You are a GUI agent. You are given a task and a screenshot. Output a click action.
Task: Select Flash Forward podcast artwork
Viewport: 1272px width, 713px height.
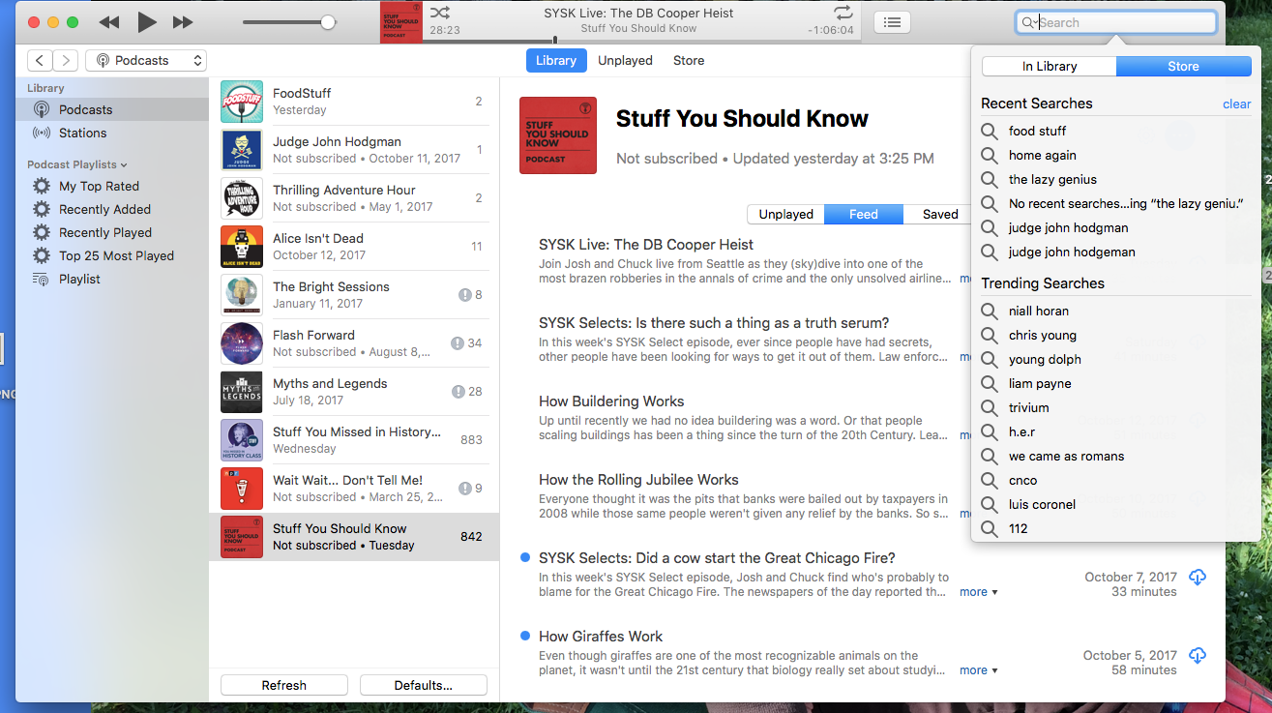(242, 343)
